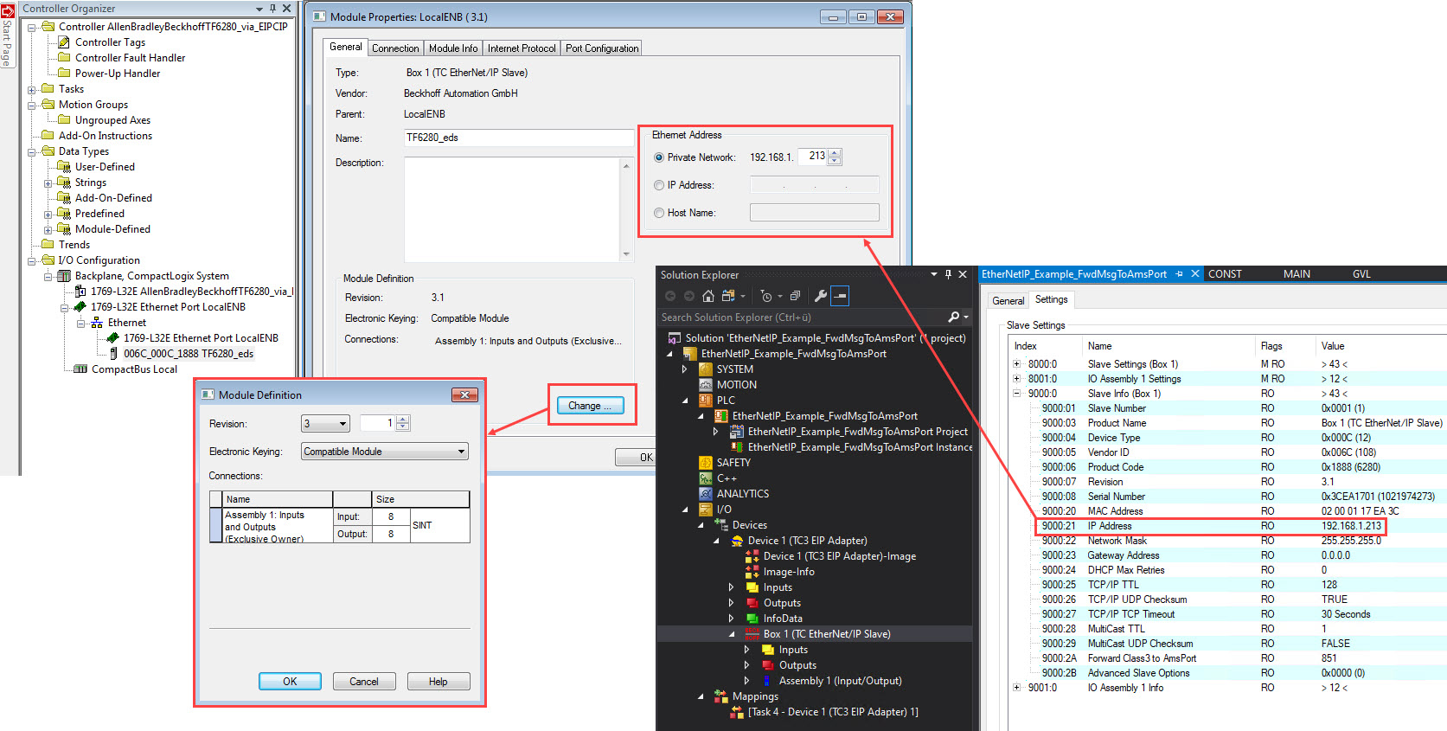Viewport: 1447px width, 731px height.
Task: Click Description box scrollbar down arrow
Action: click(626, 254)
